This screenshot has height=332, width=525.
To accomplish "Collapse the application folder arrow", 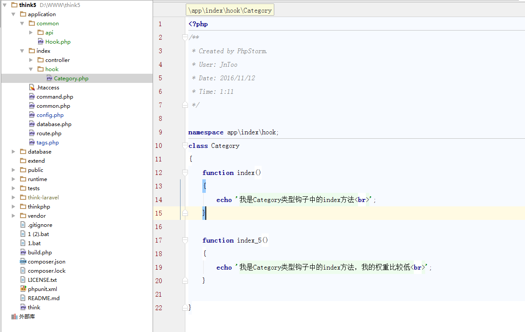I will tap(14, 14).
